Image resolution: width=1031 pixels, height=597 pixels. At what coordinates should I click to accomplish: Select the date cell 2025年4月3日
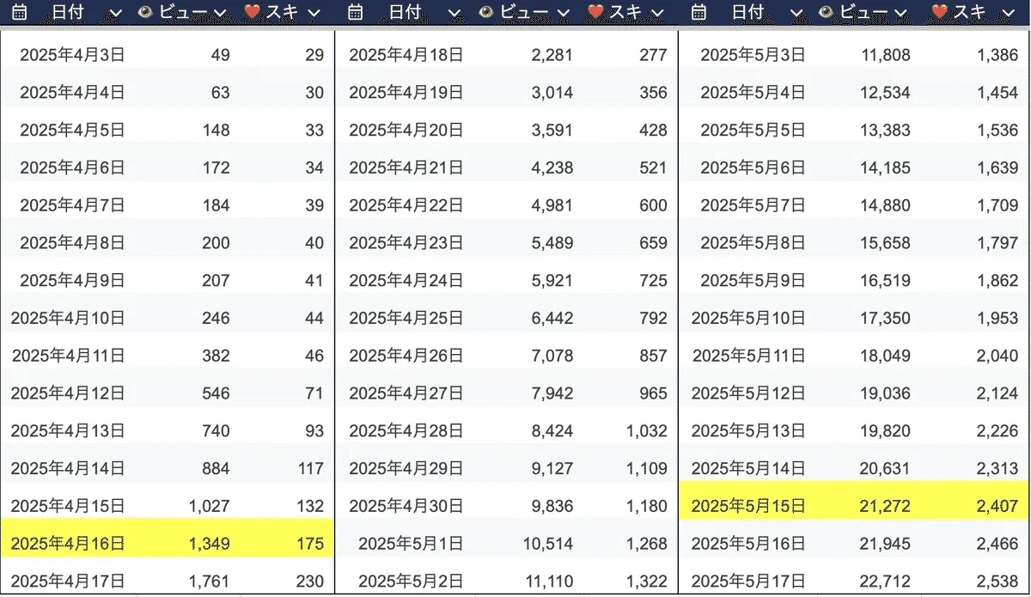click(x=72, y=55)
